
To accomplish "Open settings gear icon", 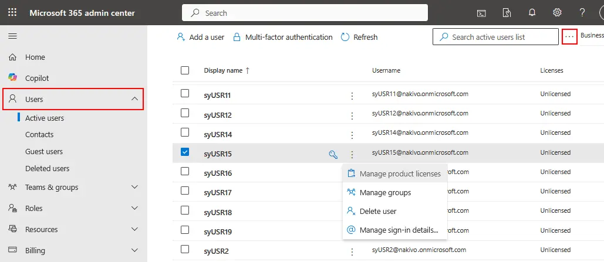I will (557, 13).
